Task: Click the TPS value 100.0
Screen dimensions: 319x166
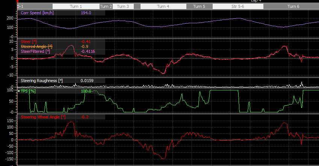Action: 86,91
